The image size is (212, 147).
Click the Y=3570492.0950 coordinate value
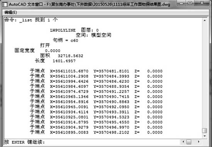coord(111,107)
